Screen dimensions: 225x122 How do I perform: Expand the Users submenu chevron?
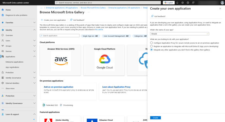(x=34, y=40)
